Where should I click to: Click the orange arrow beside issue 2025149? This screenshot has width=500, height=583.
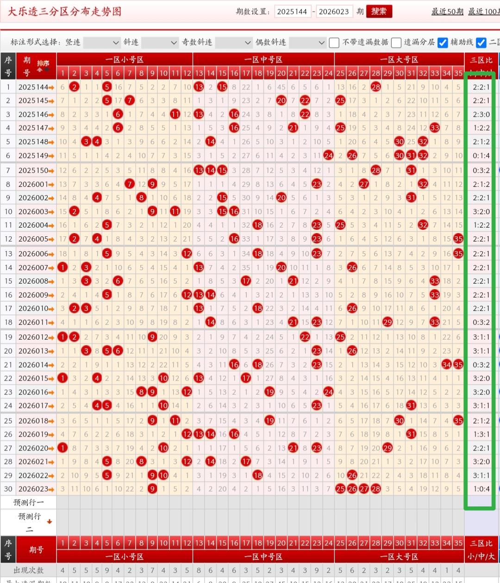tap(51, 156)
